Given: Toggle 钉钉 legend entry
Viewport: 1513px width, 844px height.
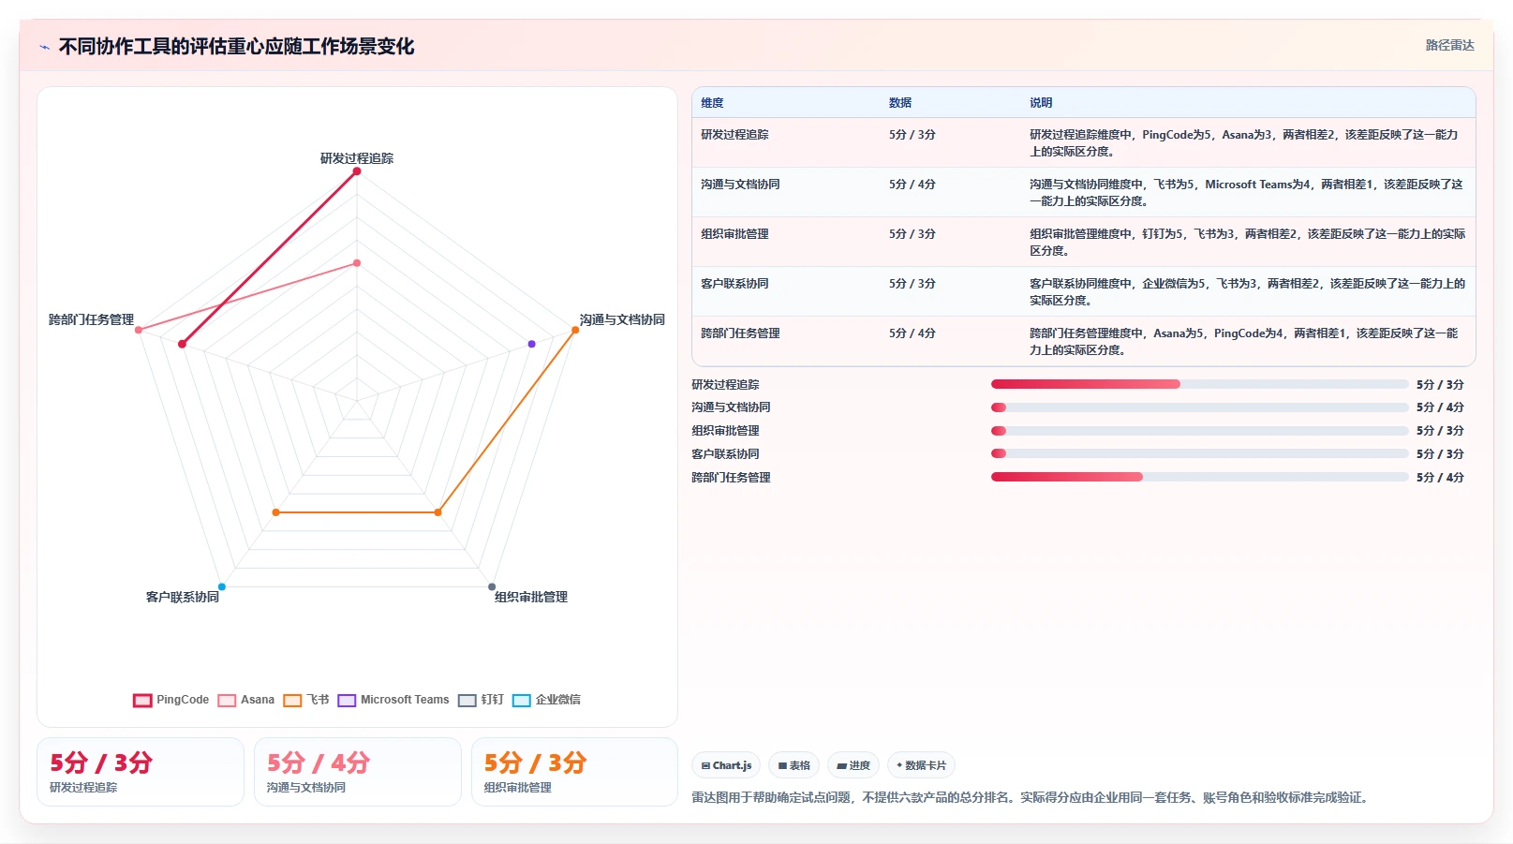Looking at the screenshot, I should click(x=481, y=700).
